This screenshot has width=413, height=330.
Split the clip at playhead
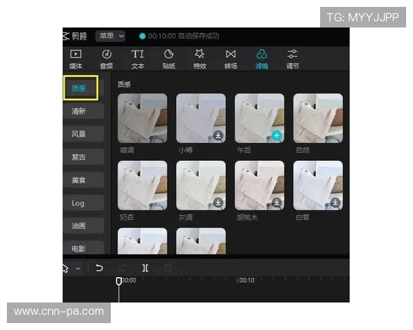coord(145,268)
